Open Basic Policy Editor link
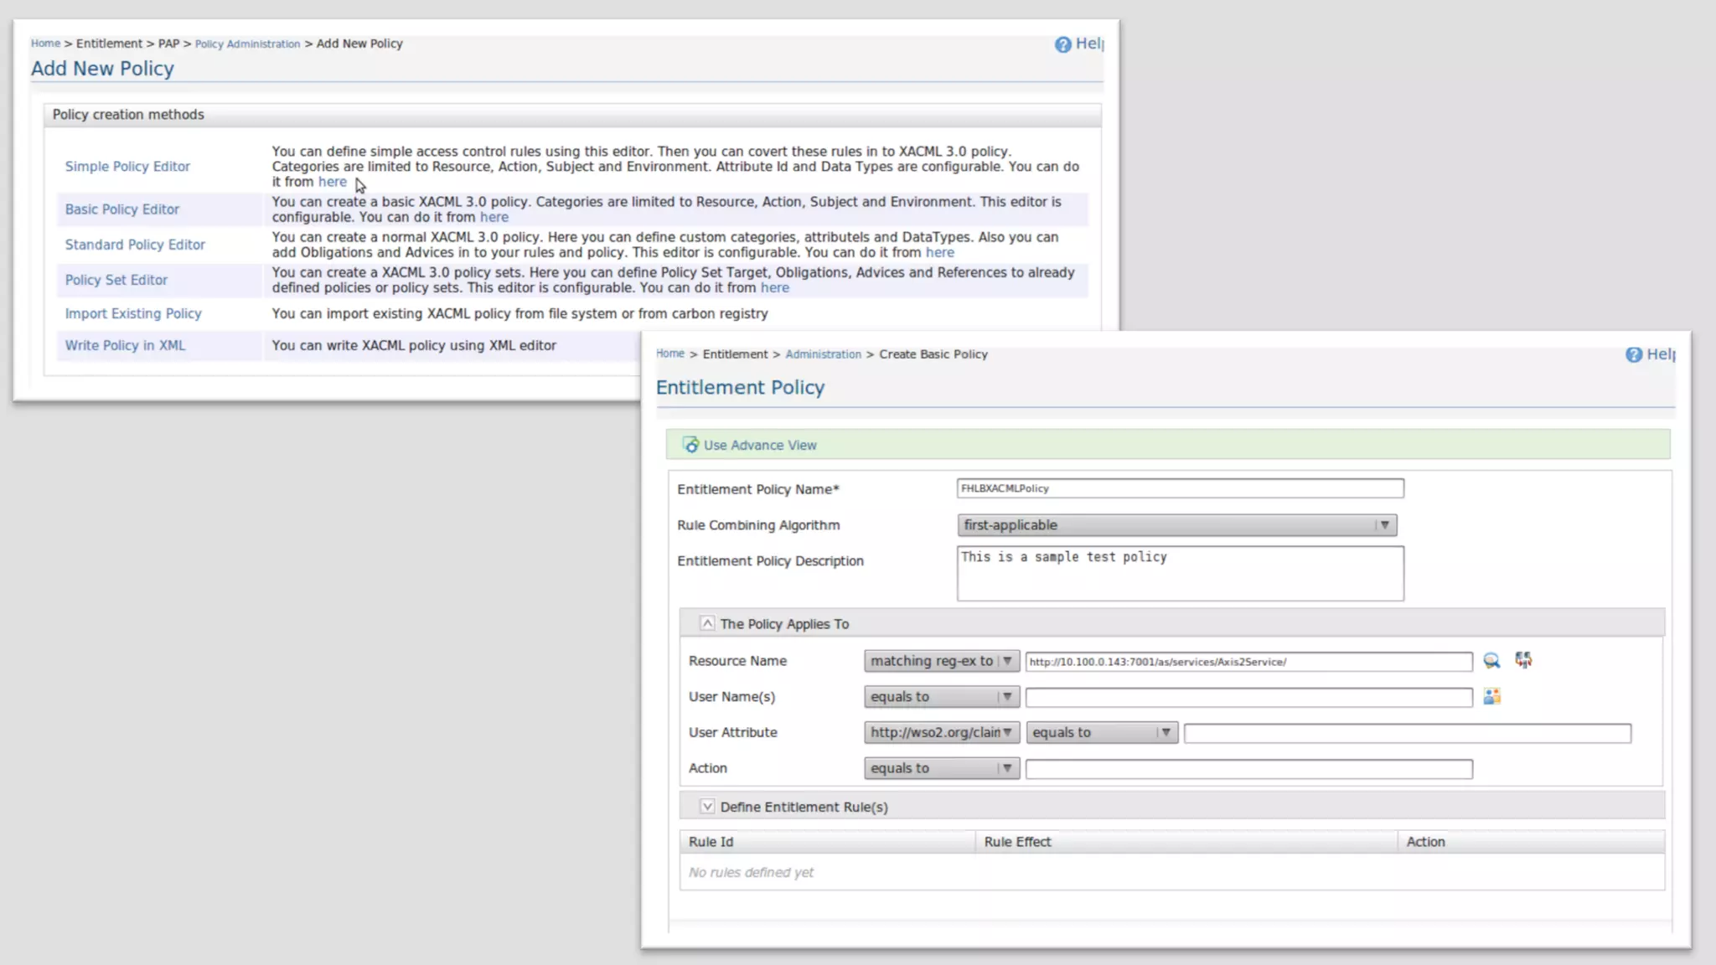 click(x=122, y=209)
